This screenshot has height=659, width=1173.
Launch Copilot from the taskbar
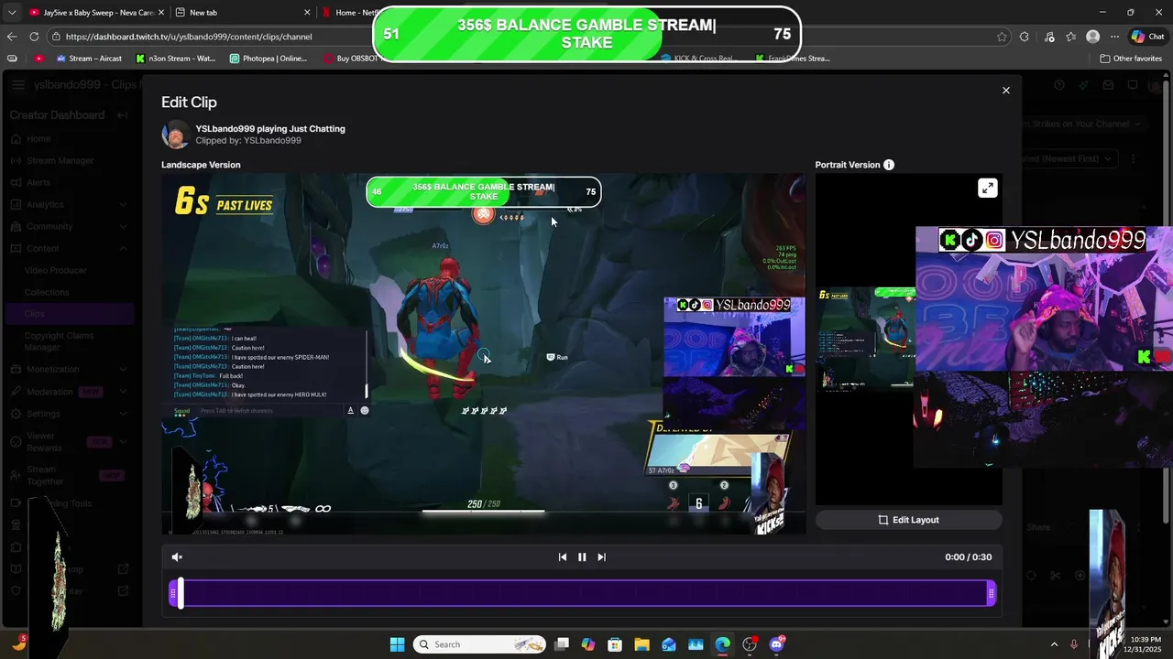[588, 644]
